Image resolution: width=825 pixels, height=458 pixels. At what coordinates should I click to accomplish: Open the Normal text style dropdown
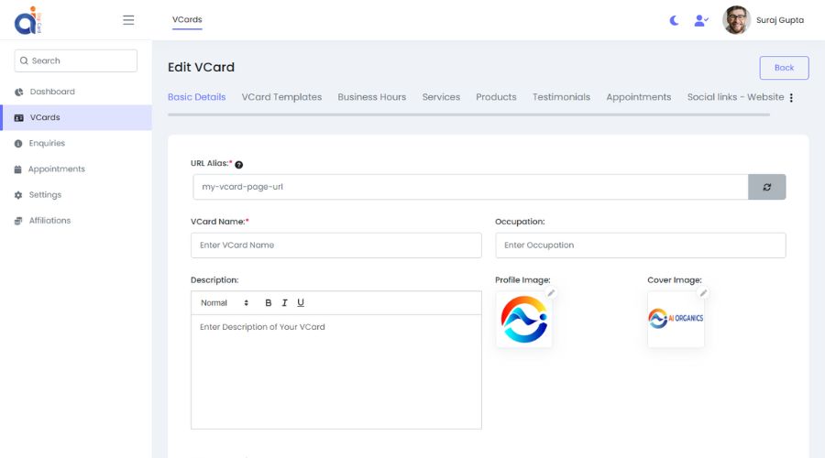(x=225, y=303)
